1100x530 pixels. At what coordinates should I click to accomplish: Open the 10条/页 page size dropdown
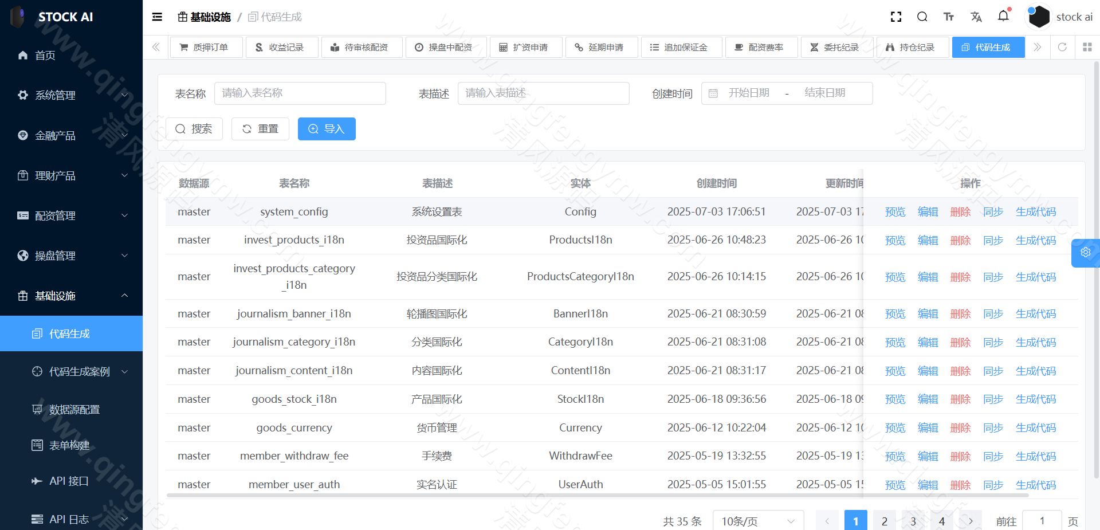757,520
